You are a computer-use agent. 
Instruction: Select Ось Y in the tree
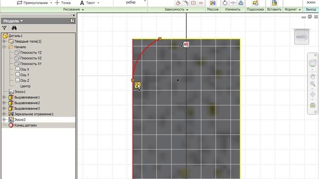click(x=24, y=75)
